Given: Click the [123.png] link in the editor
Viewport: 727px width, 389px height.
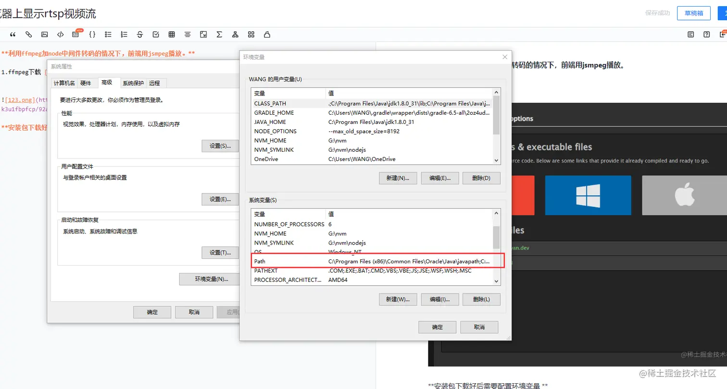Looking at the screenshot, I should coord(20,100).
